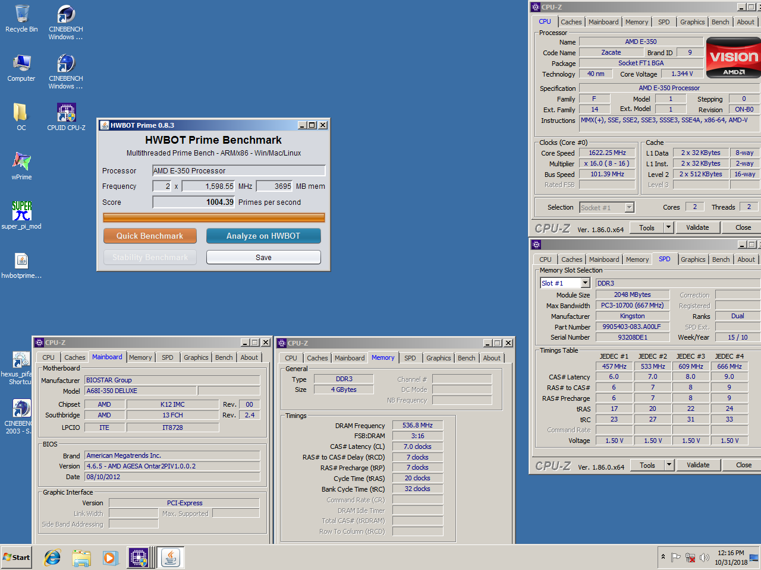Screen dimensions: 761x570
Task: Click Validate in the top CPU-Z window
Action: point(697,227)
